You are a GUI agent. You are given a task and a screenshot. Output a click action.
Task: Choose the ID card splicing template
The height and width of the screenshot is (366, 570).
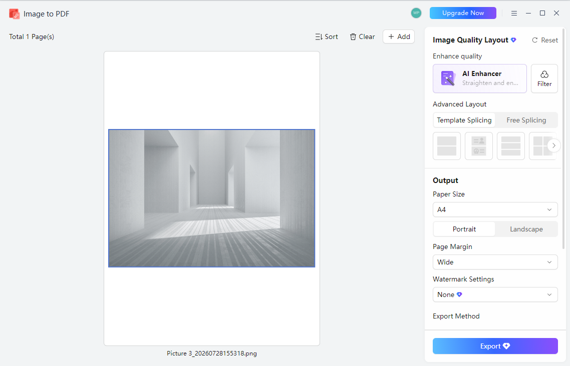coord(479,146)
